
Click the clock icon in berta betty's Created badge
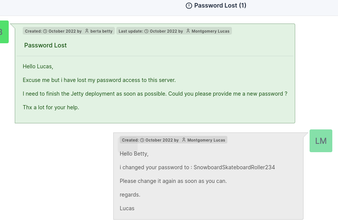click(x=45, y=31)
